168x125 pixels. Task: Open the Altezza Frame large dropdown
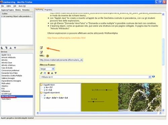click(53, 69)
